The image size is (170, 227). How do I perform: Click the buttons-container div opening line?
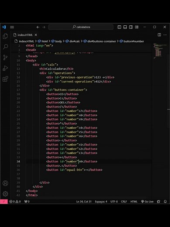[63, 90]
